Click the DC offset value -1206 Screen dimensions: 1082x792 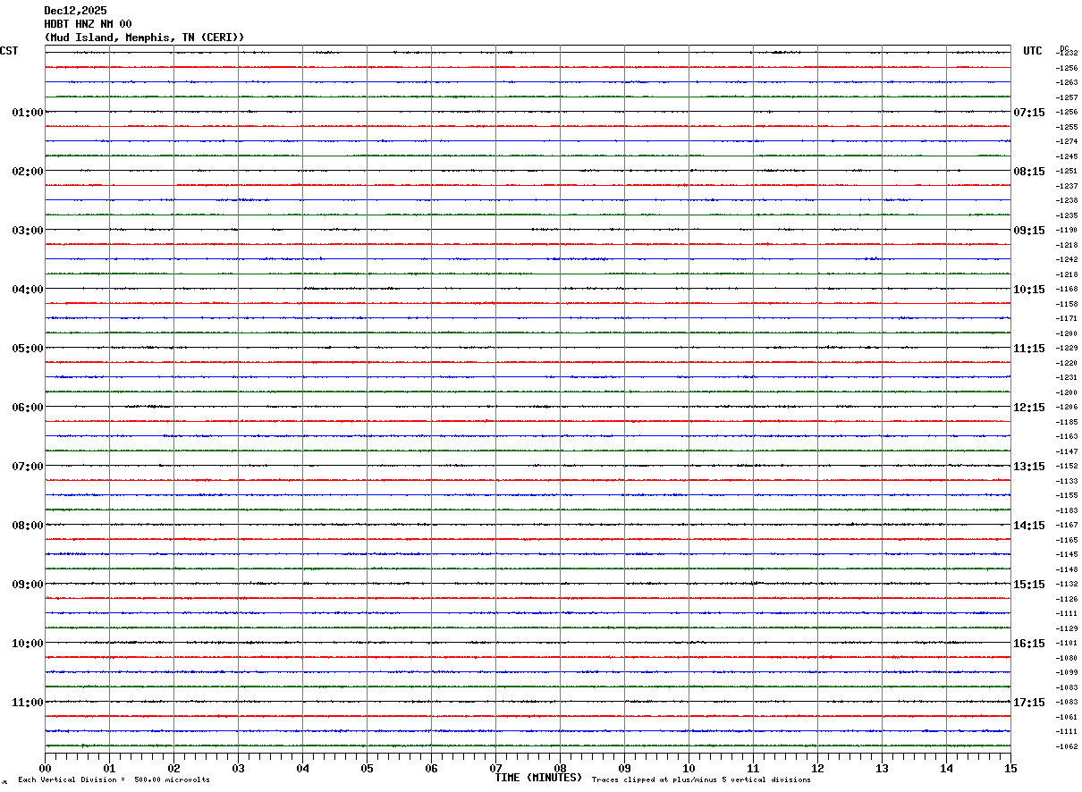click(x=1067, y=407)
